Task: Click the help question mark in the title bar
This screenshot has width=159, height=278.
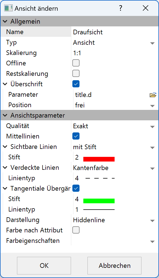Action: click(x=120, y=8)
